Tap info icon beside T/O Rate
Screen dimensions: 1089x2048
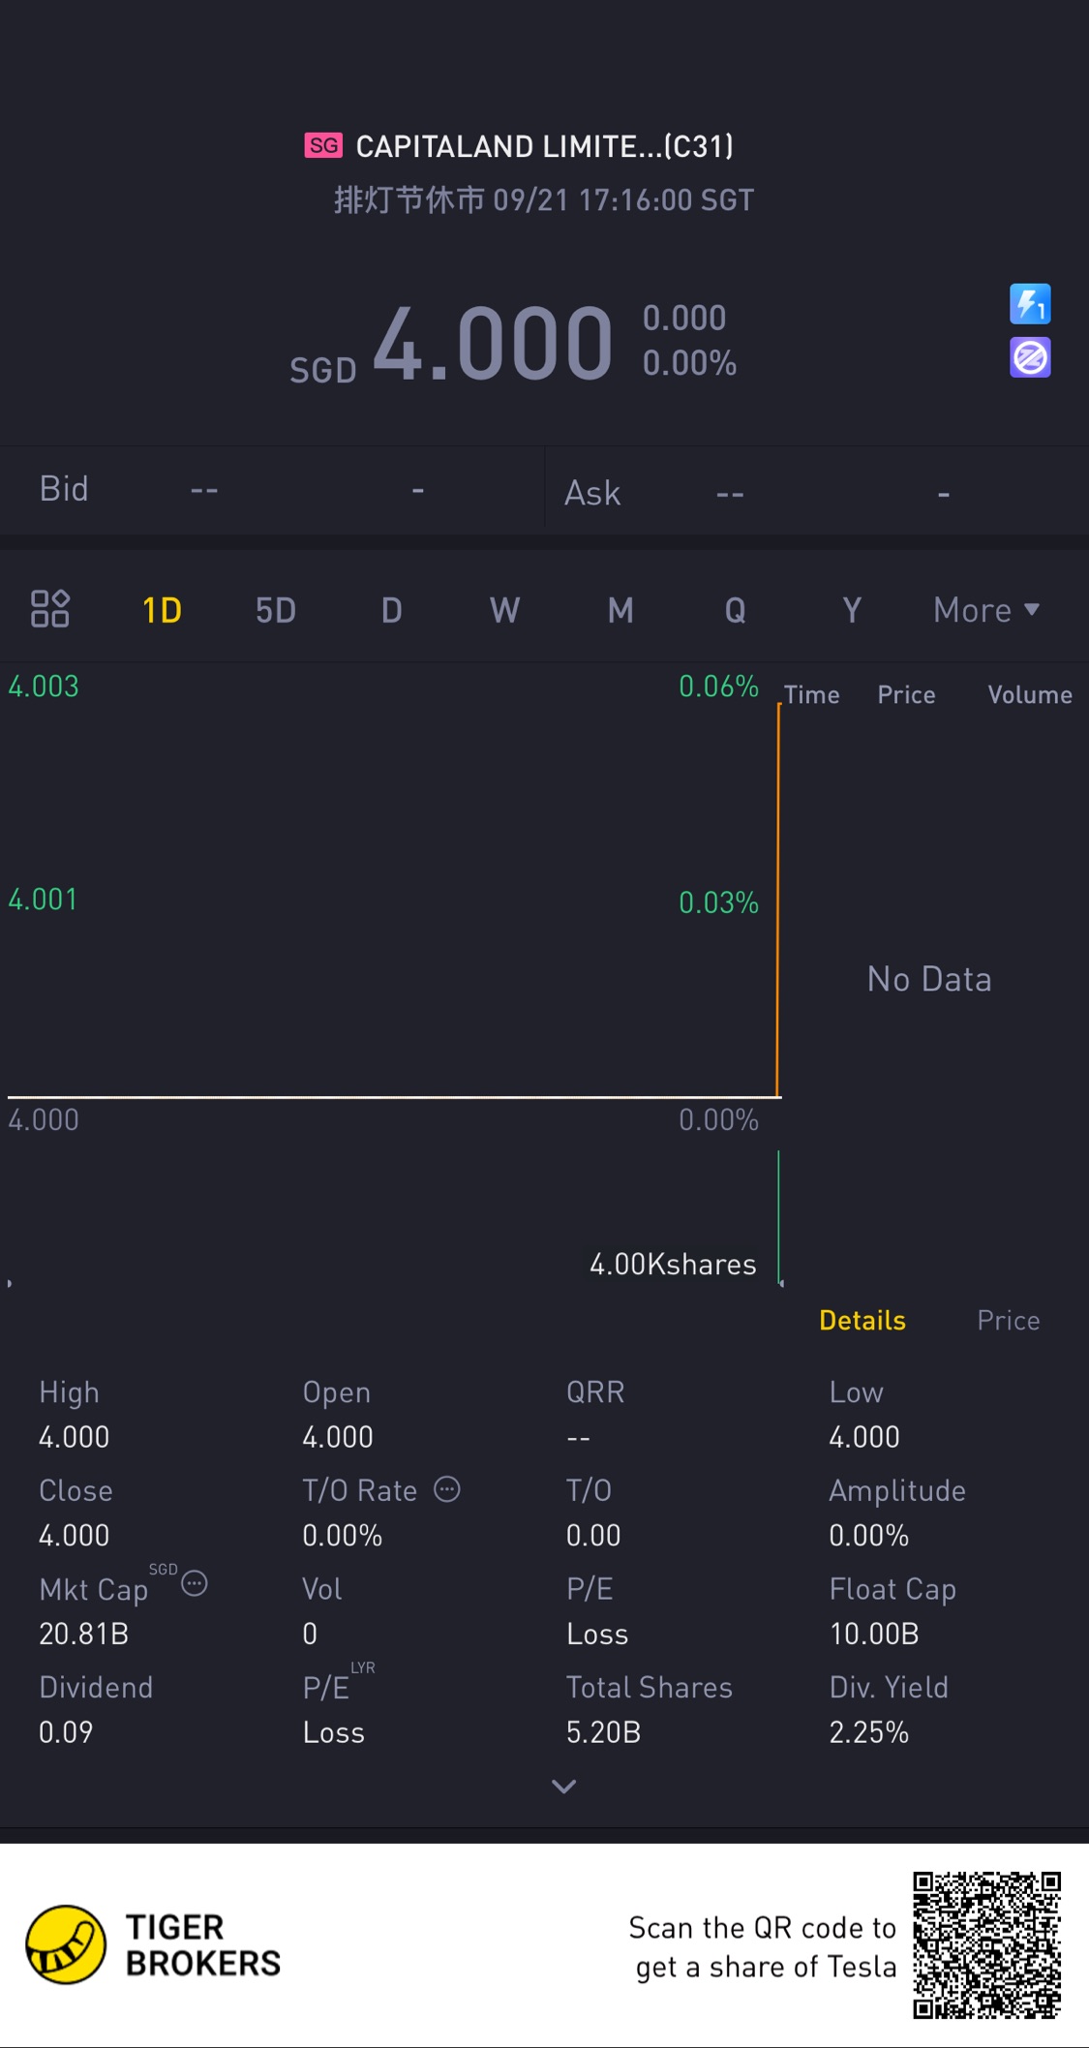pos(447,1489)
